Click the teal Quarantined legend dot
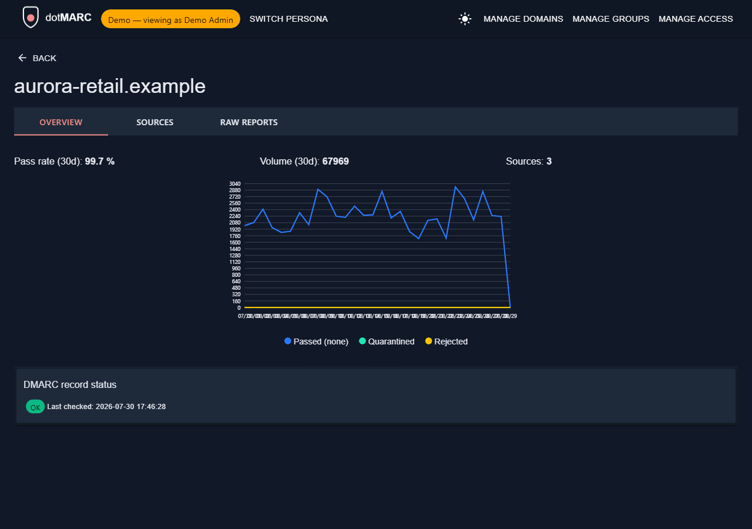This screenshot has height=529, width=752. 362,341
